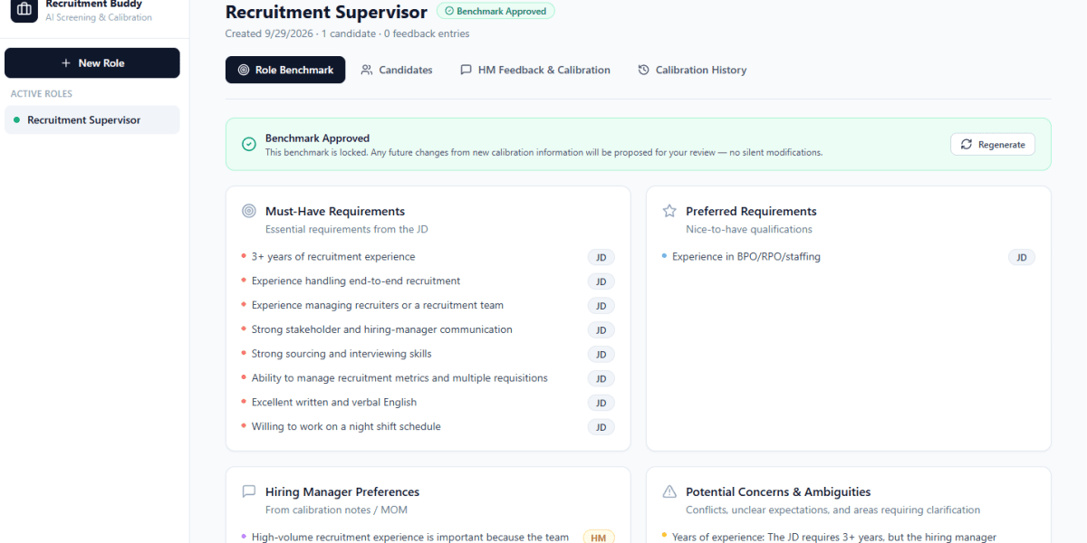
Task: Click 'Strong stakeholder and hiring-manager communication' text
Action: click(382, 329)
